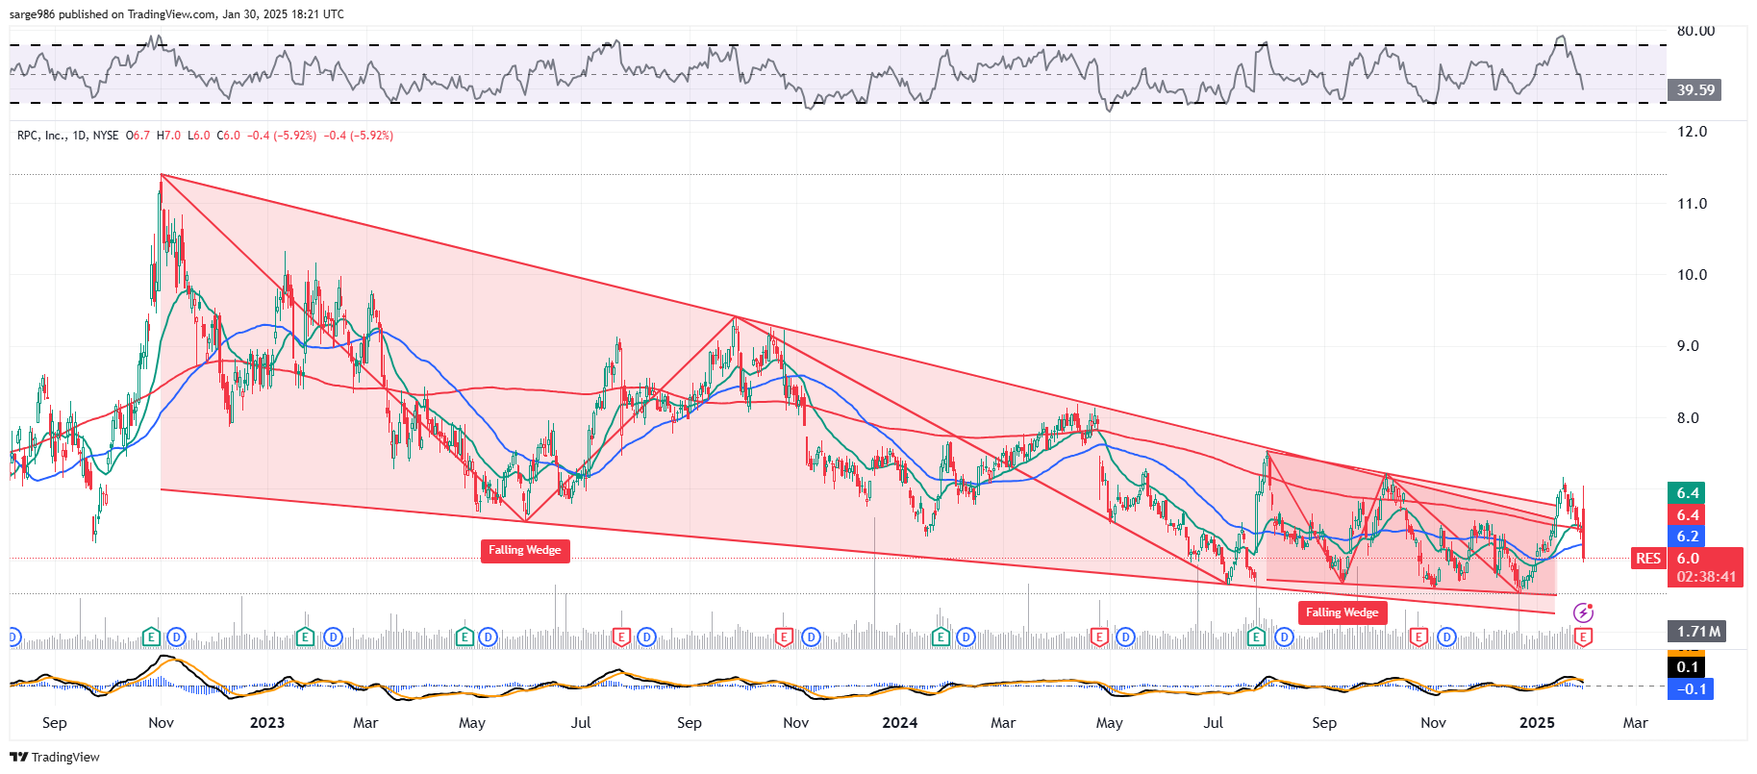Click the RSI value label 39.59
1757x774 pixels.
pyautogui.click(x=1695, y=90)
